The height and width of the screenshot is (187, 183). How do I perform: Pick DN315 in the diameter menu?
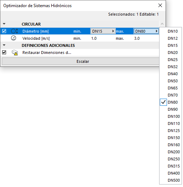tap(171, 166)
